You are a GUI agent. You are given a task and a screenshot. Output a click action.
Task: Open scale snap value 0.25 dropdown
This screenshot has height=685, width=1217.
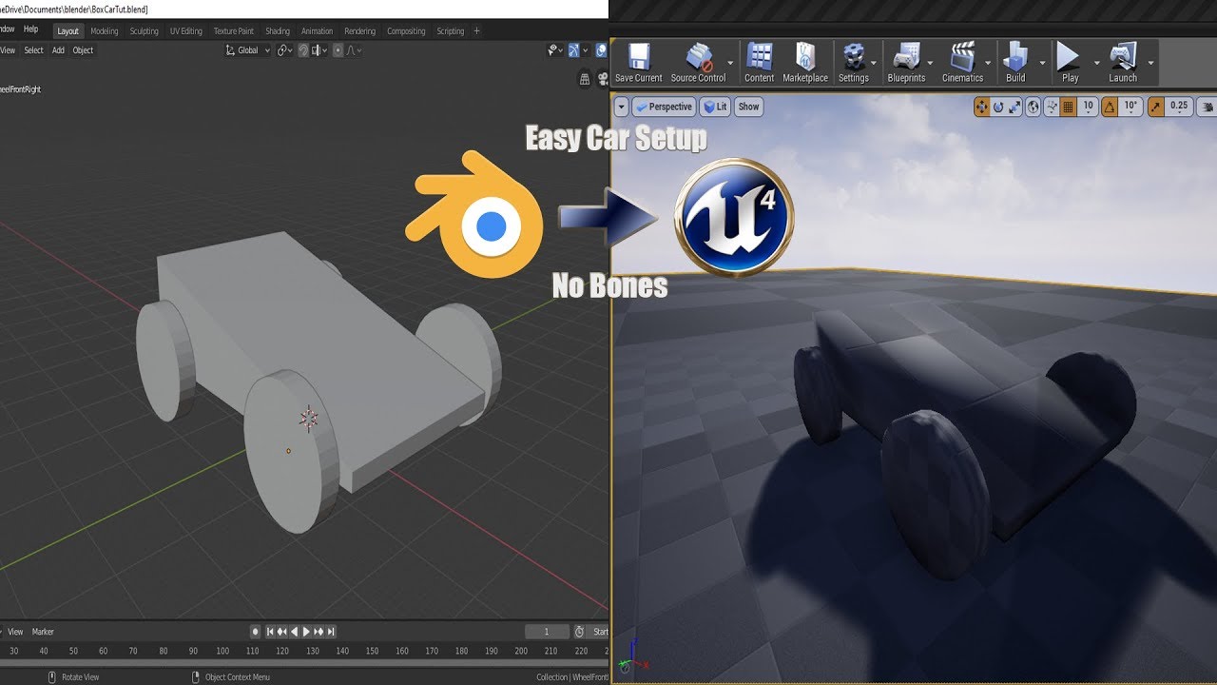point(1179,107)
